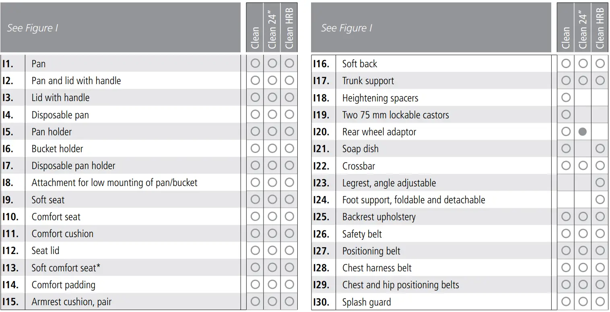Select the Clean circle for Pan row

[255, 64]
